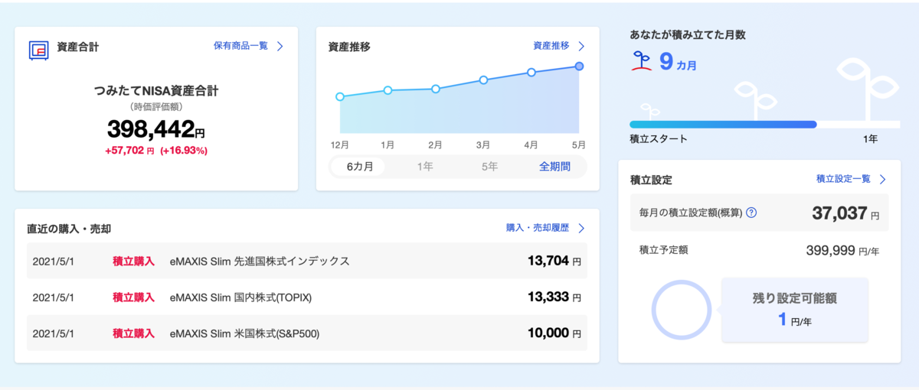Click the +57,702 円 gain figure
Screen dimensions: 919x390
coord(129,151)
